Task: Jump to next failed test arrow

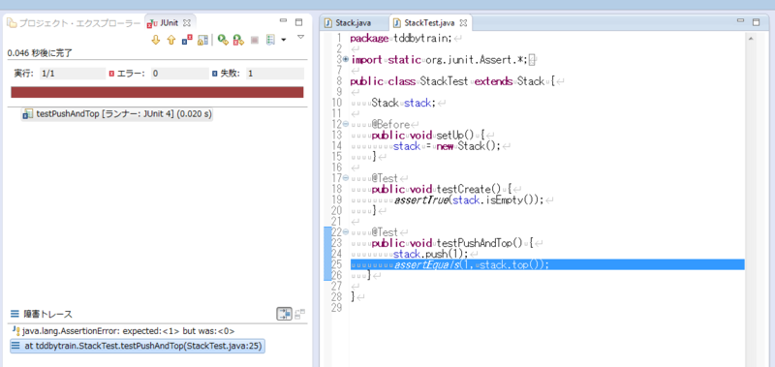Action: (156, 41)
